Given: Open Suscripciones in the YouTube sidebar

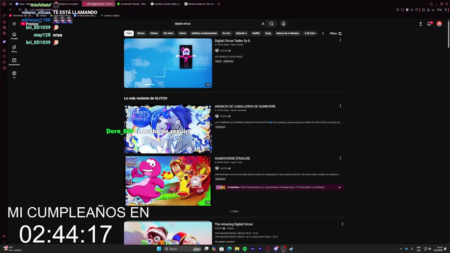Looking at the screenshot, I should tap(14, 62).
